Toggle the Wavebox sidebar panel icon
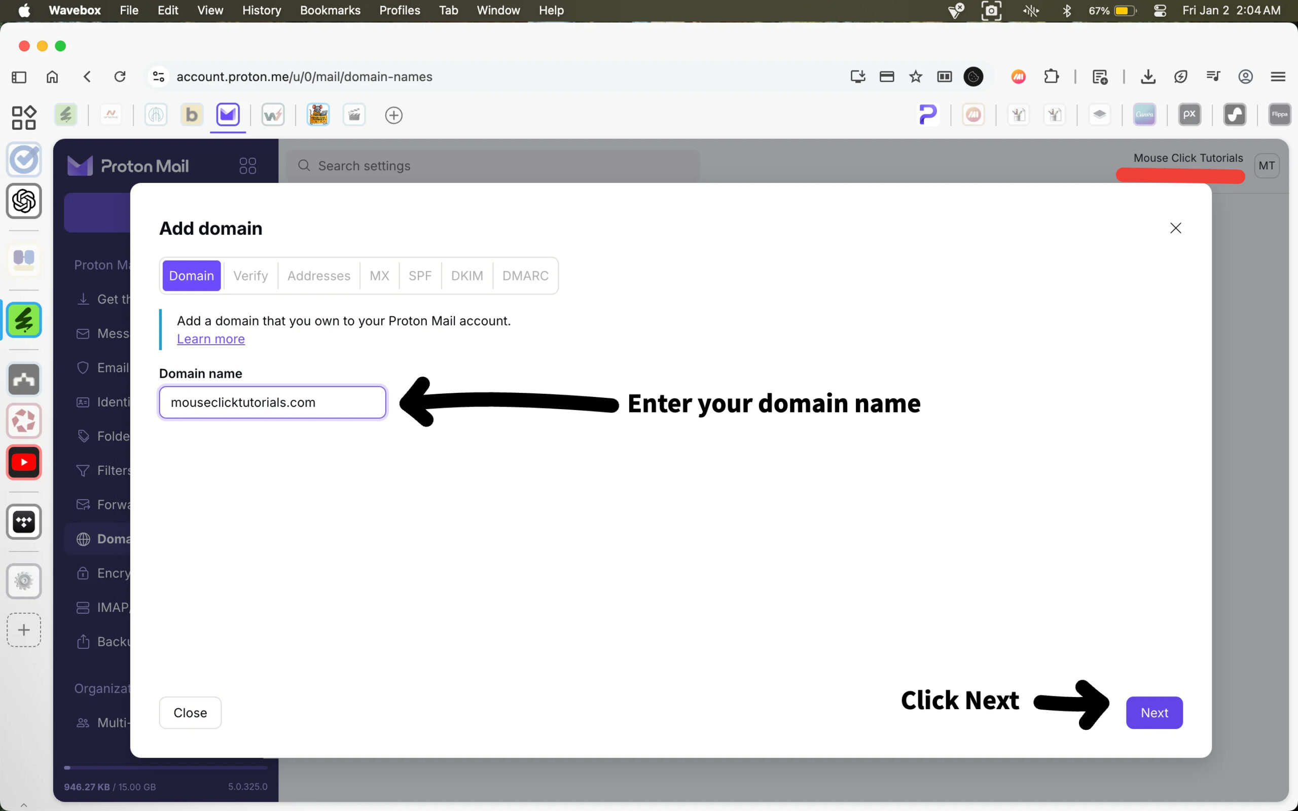Screen dimensions: 1298x811 click(19, 77)
